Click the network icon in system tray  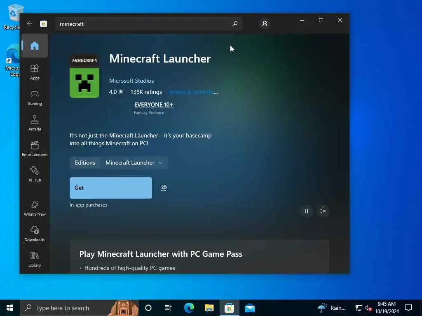[359, 308]
